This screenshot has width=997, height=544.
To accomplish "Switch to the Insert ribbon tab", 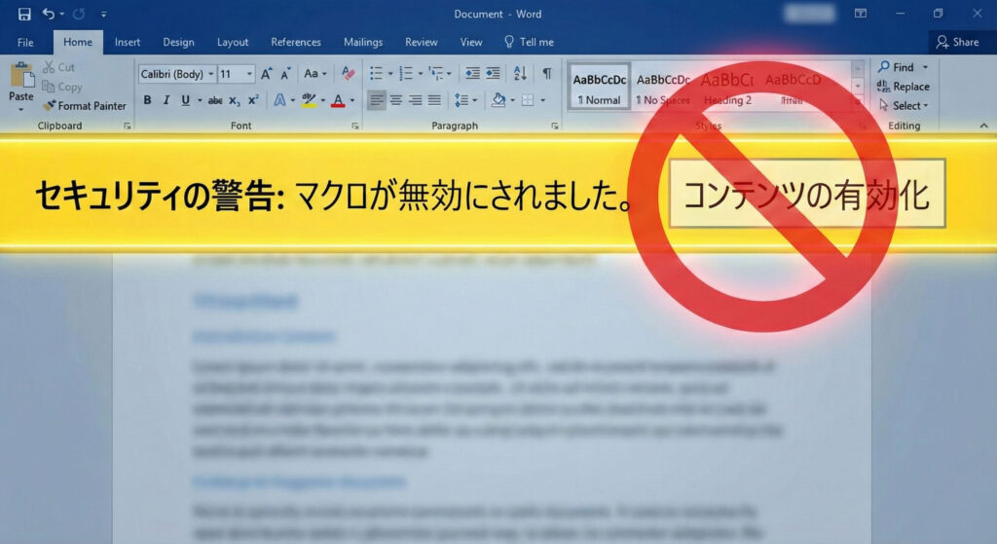I will pyautogui.click(x=128, y=42).
